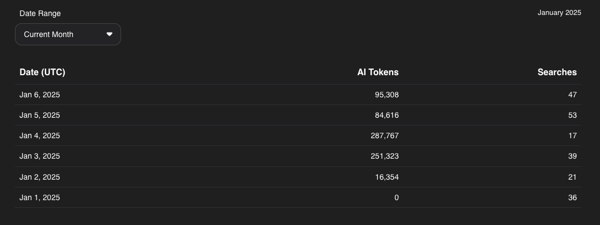Select the Jan 3, 2025 row date
Image resolution: width=600 pixels, height=225 pixels.
pyautogui.click(x=40, y=156)
